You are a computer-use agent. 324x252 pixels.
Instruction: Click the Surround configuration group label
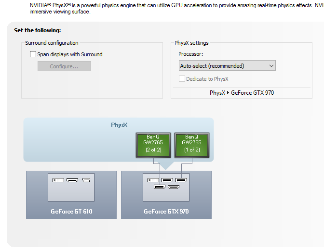point(52,43)
